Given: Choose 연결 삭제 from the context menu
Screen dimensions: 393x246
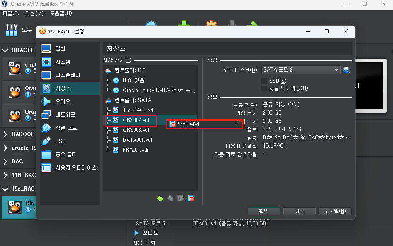Looking at the screenshot, I should tap(205, 124).
